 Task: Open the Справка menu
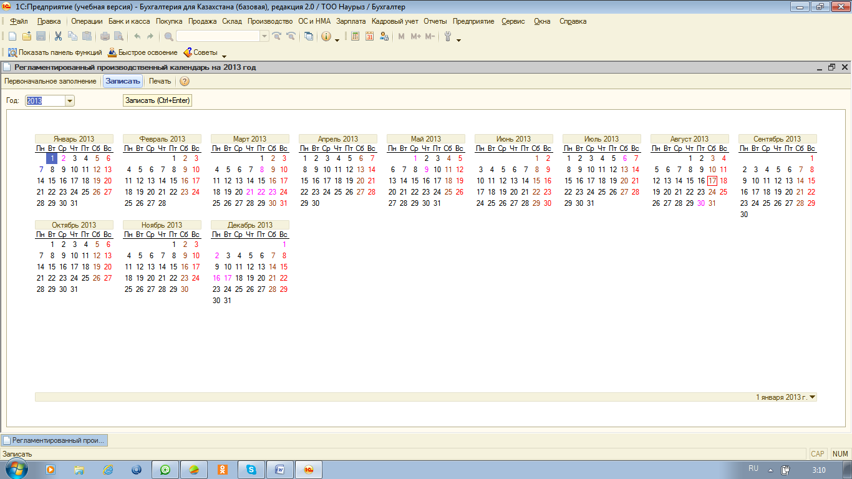click(x=573, y=21)
